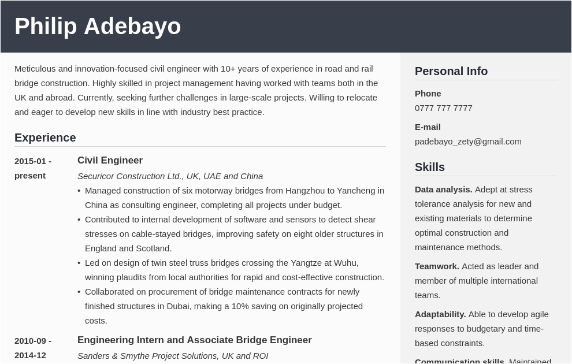Click the 2015-01 - present date range
The image size is (572, 364).
click(33, 168)
